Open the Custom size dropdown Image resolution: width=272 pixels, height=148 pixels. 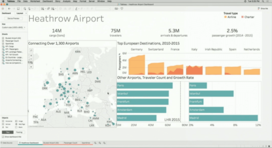(x=14, y=27)
